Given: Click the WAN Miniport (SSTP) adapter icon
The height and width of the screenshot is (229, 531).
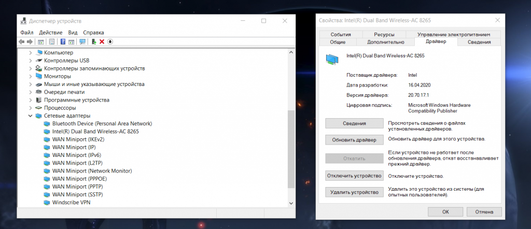Looking at the screenshot, I should [46, 195].
